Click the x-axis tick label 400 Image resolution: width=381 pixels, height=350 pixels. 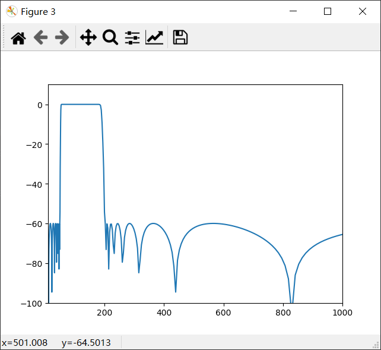[x=164, y=313]
